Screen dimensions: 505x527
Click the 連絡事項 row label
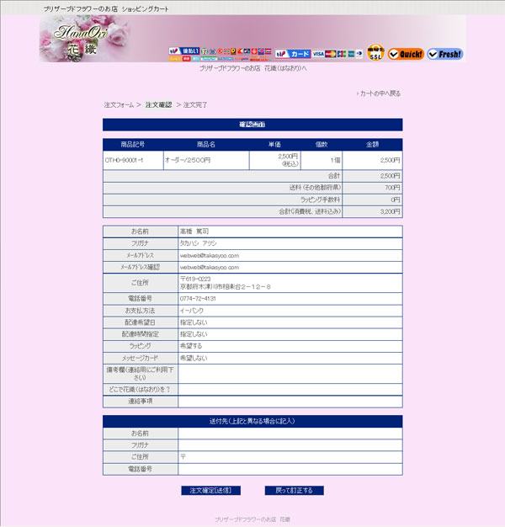140,401
